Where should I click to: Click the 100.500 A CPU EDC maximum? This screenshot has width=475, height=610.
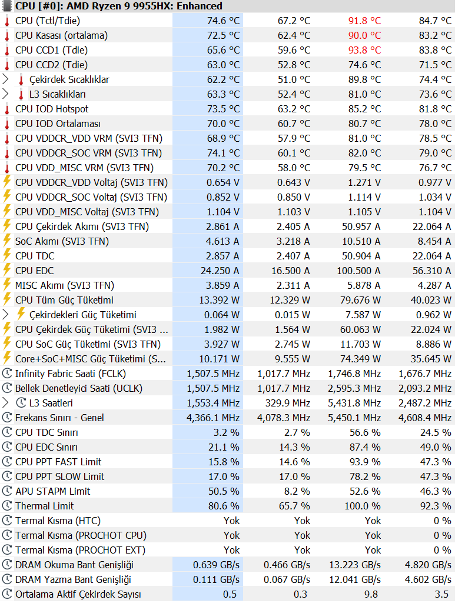[358, 271]
